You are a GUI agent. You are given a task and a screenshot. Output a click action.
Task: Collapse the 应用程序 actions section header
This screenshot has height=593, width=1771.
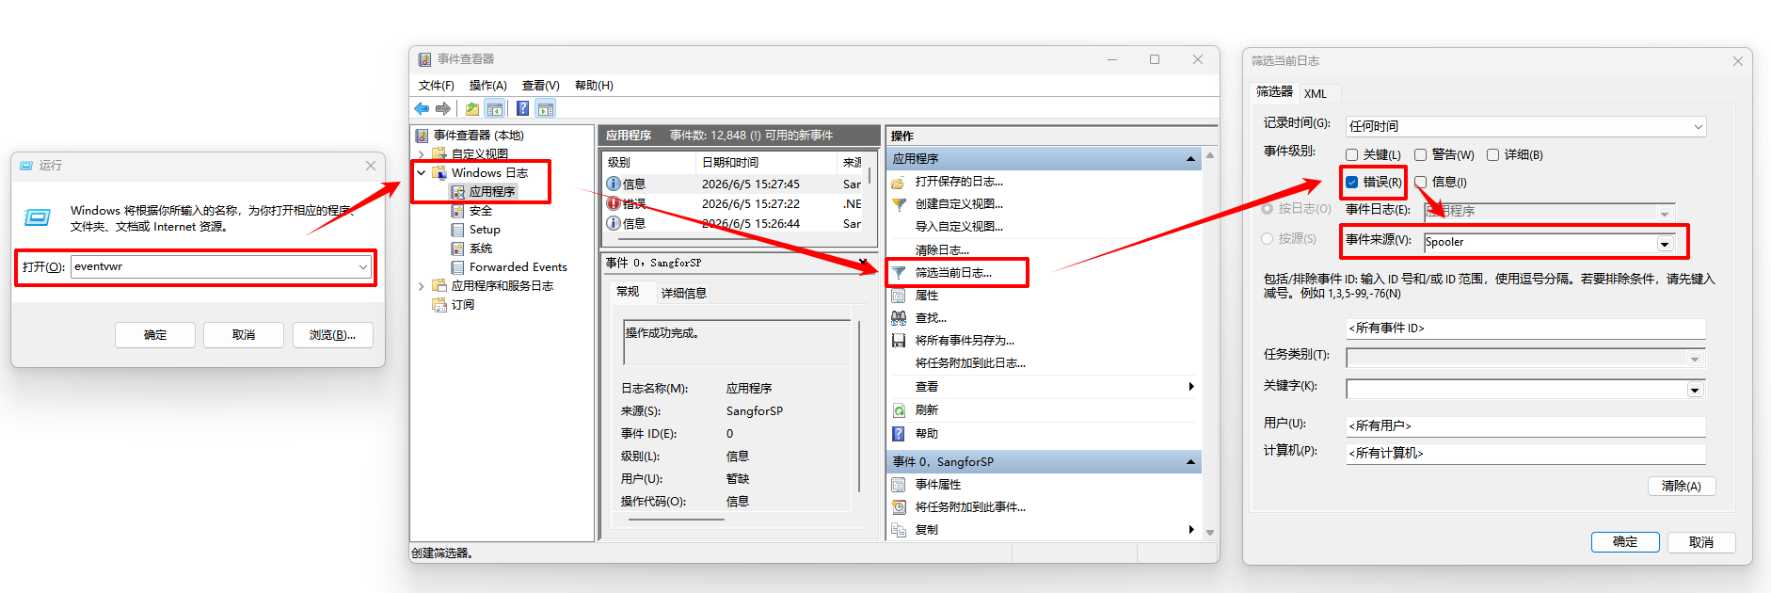point(1190,159)
